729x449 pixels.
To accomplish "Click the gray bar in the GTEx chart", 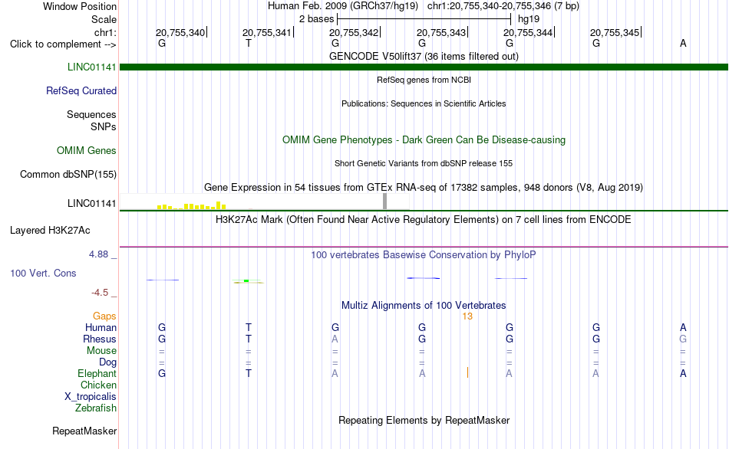I will tap(385, 202).
